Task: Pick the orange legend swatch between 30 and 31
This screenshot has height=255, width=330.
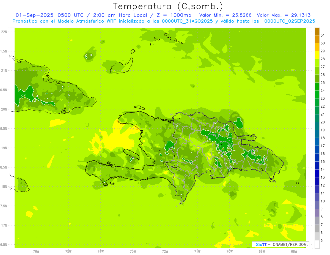Action: coord(317,39)
